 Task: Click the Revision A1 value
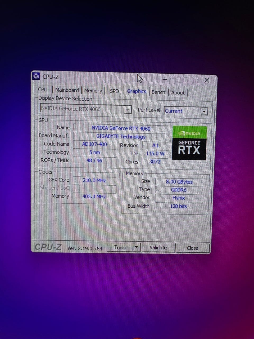tap(155, 145)
